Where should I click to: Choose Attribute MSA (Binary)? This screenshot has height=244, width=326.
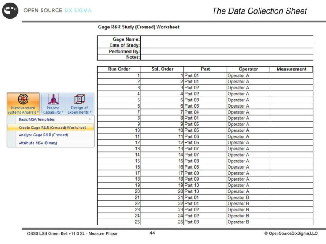tap(51, 143)
